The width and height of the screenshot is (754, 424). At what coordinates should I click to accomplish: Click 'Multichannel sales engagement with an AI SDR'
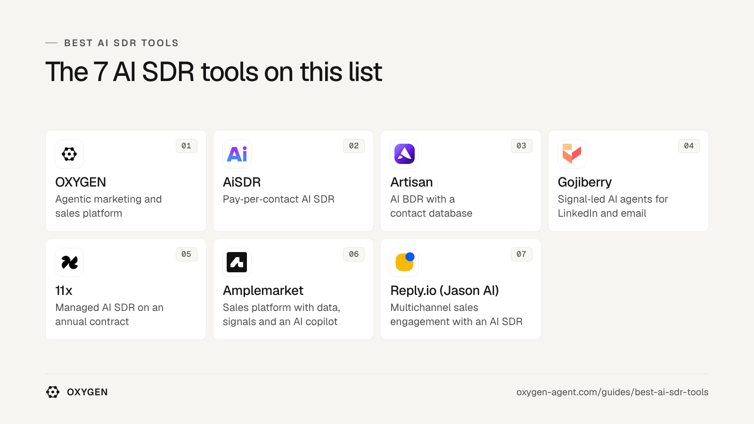[x=456, y=315]
